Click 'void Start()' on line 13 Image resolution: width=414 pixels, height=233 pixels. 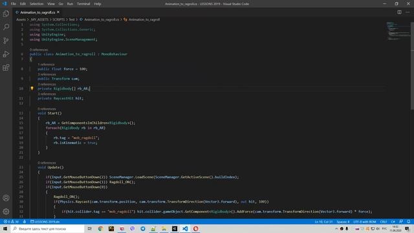tap(50, 113)
